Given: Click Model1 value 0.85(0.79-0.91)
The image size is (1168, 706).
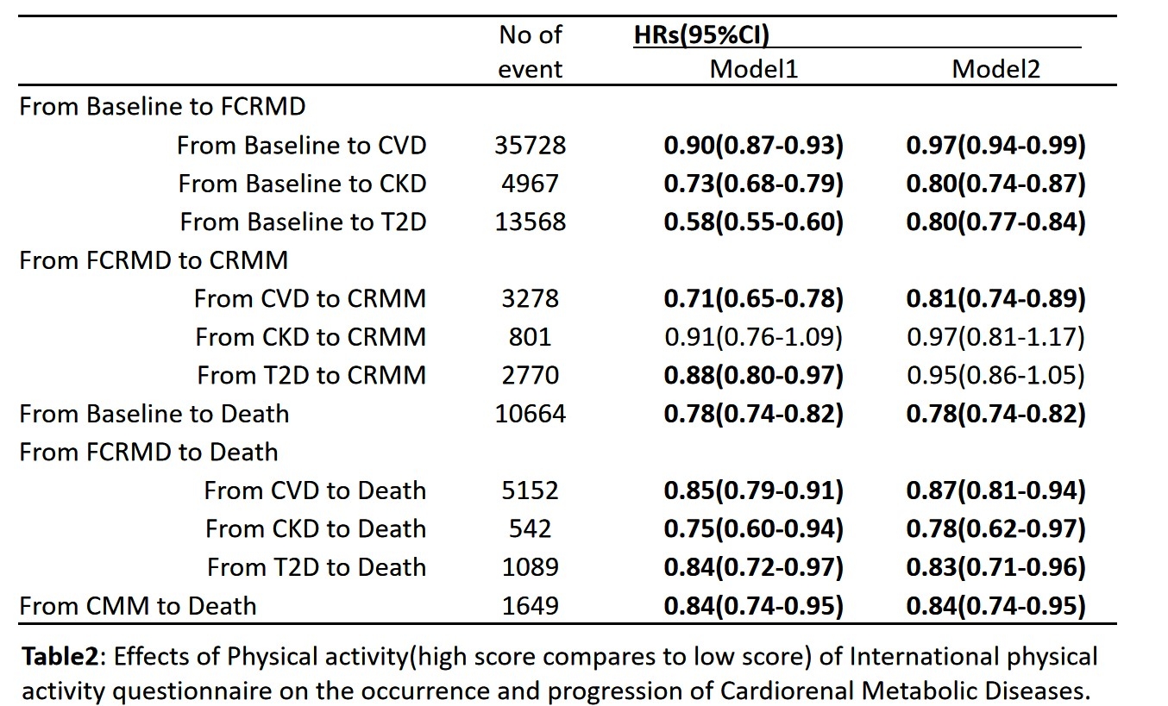Looking at the screenshot, I should (753, 490).
